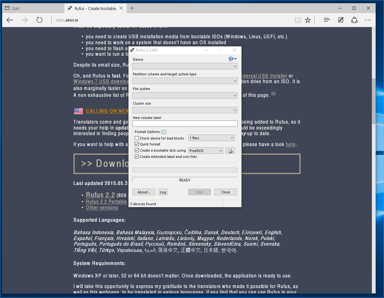Select the Rufus - Create bootable tab
The width and height of the screenshot is (384, 298).
point(95,8)
